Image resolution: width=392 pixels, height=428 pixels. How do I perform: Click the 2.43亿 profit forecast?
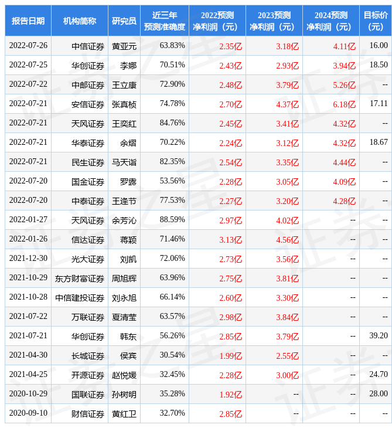[x=230, y=66]
